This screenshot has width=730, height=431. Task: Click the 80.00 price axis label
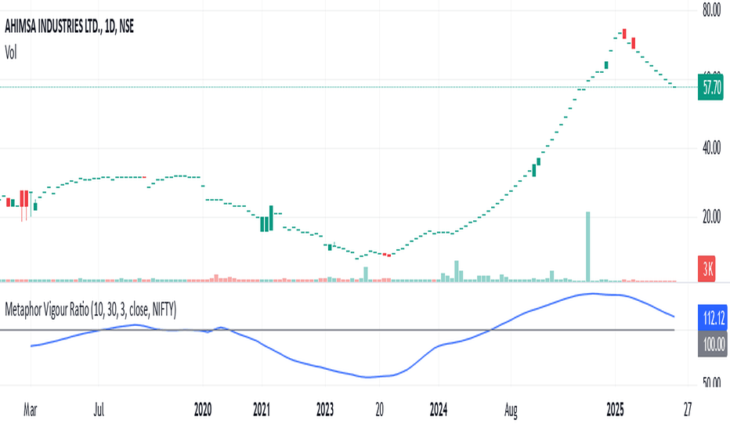711,10
